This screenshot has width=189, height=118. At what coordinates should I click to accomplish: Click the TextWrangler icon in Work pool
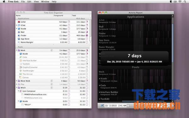[21, 71]
